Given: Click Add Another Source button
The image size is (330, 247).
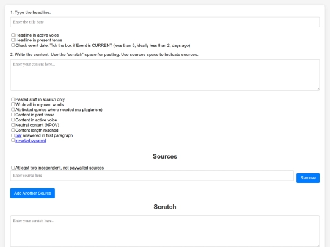Looking at the screenshot, I should coord(32,193).
